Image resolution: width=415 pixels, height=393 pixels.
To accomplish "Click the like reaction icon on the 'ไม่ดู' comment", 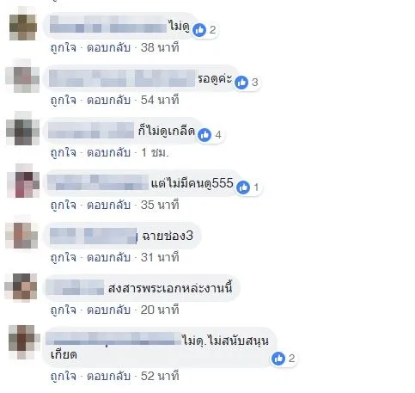I will pos(199,30).
